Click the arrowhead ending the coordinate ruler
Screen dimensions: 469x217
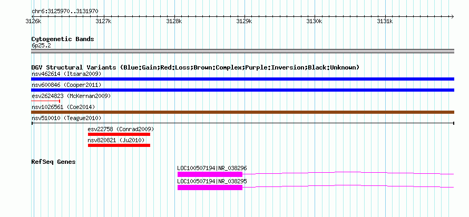[x=452, y=16]
